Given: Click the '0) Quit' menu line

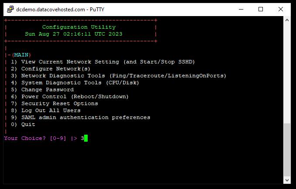Looking at the screenshot, I should [23, 125].
